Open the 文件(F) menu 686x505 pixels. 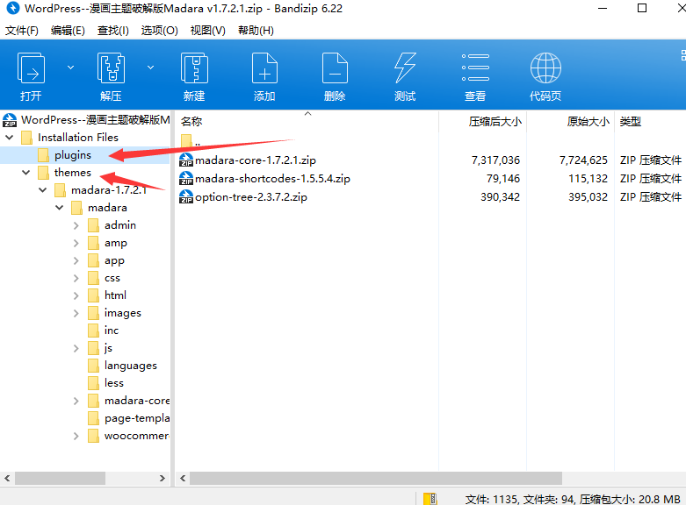click(22, 30)
